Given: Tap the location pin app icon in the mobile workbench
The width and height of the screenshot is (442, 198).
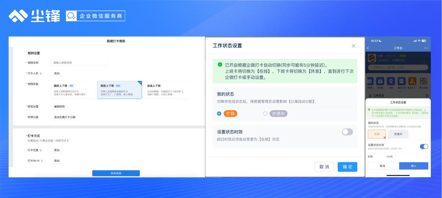Looking at the screenshot, I should [391, 81].
